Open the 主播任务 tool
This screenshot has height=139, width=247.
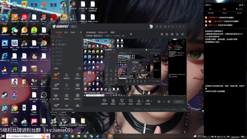77,76
